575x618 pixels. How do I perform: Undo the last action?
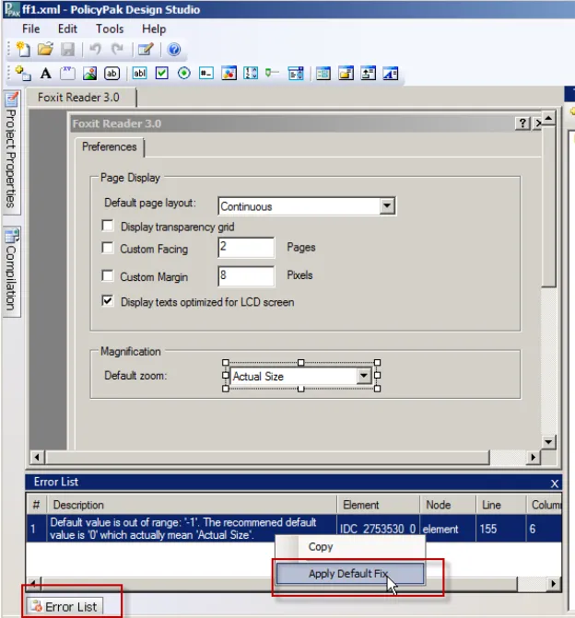[95, 49]
